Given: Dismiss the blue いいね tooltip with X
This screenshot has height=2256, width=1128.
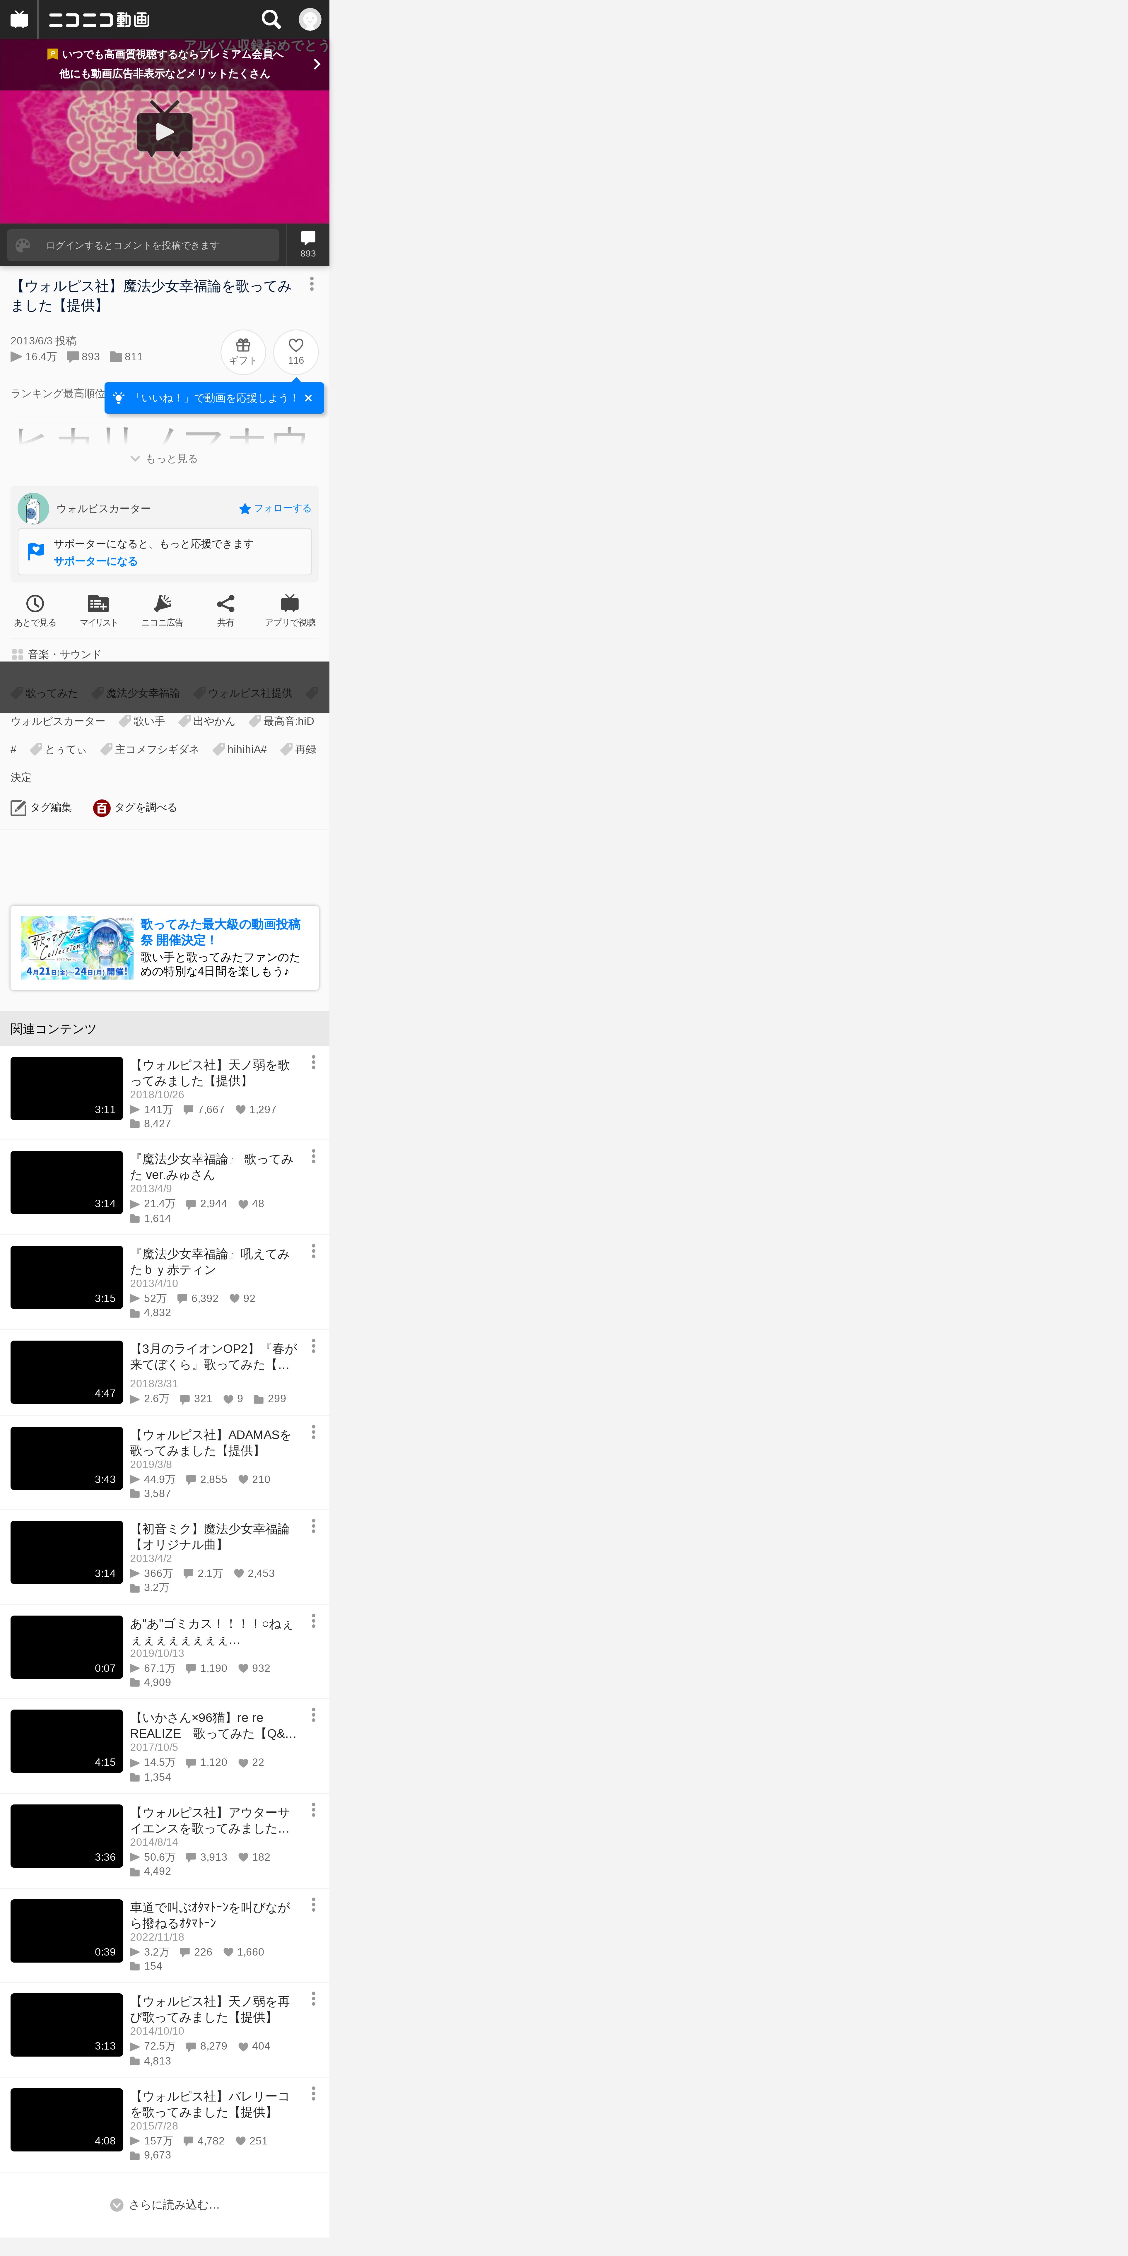Looking at the screenshot, I should click(308, 399).
